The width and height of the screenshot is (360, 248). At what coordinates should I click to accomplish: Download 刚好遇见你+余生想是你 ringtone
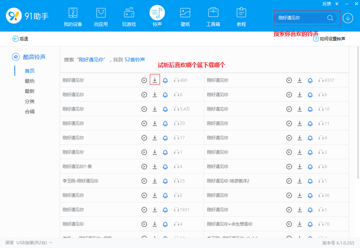tap(300, 224)
